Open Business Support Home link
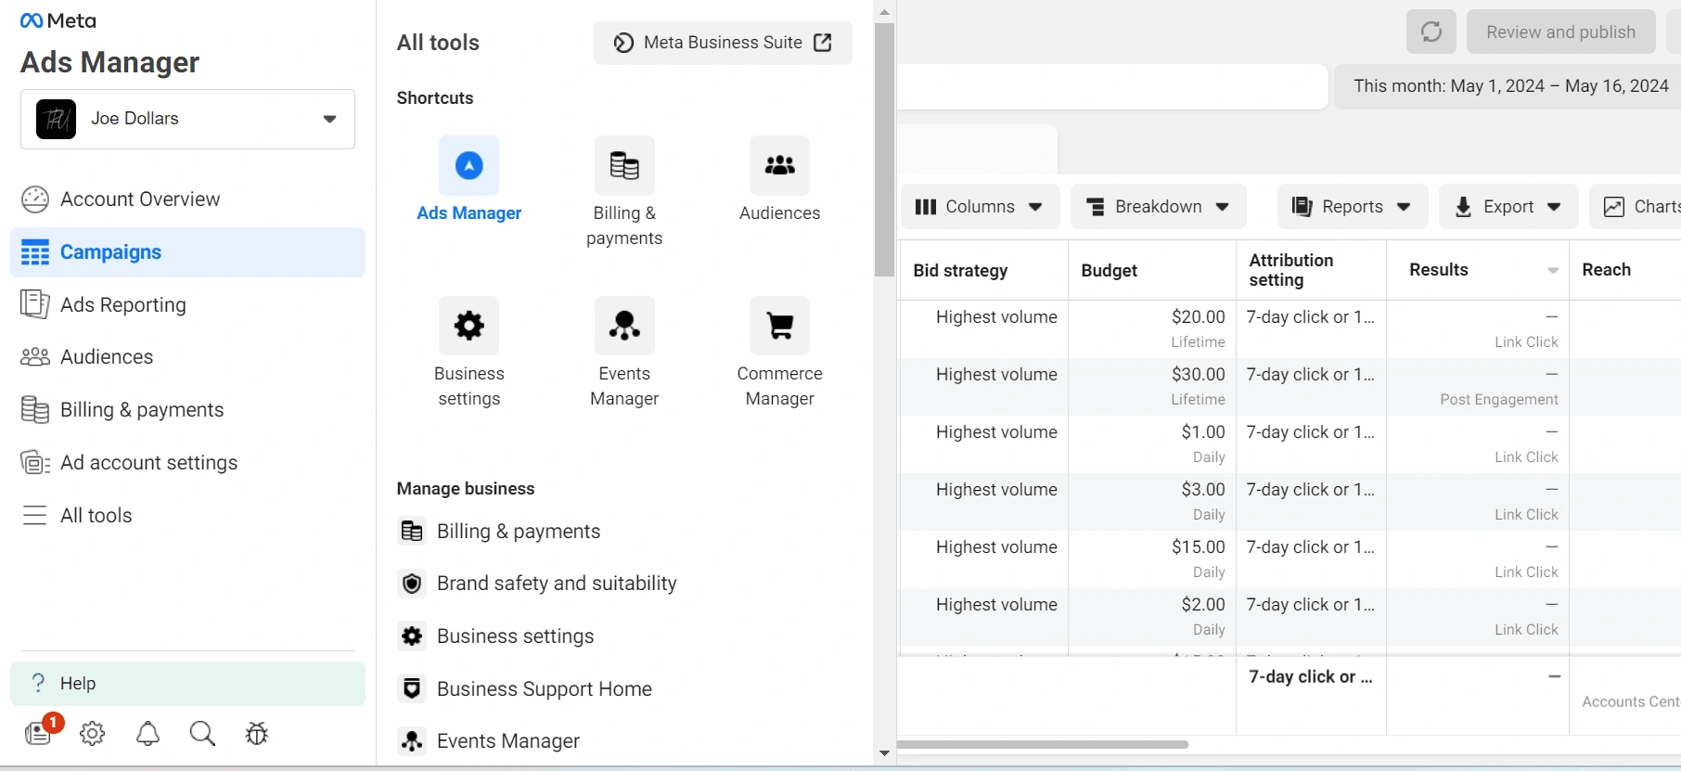The height and width of the screenshot is (771, 1681). [x=526, y=689]
